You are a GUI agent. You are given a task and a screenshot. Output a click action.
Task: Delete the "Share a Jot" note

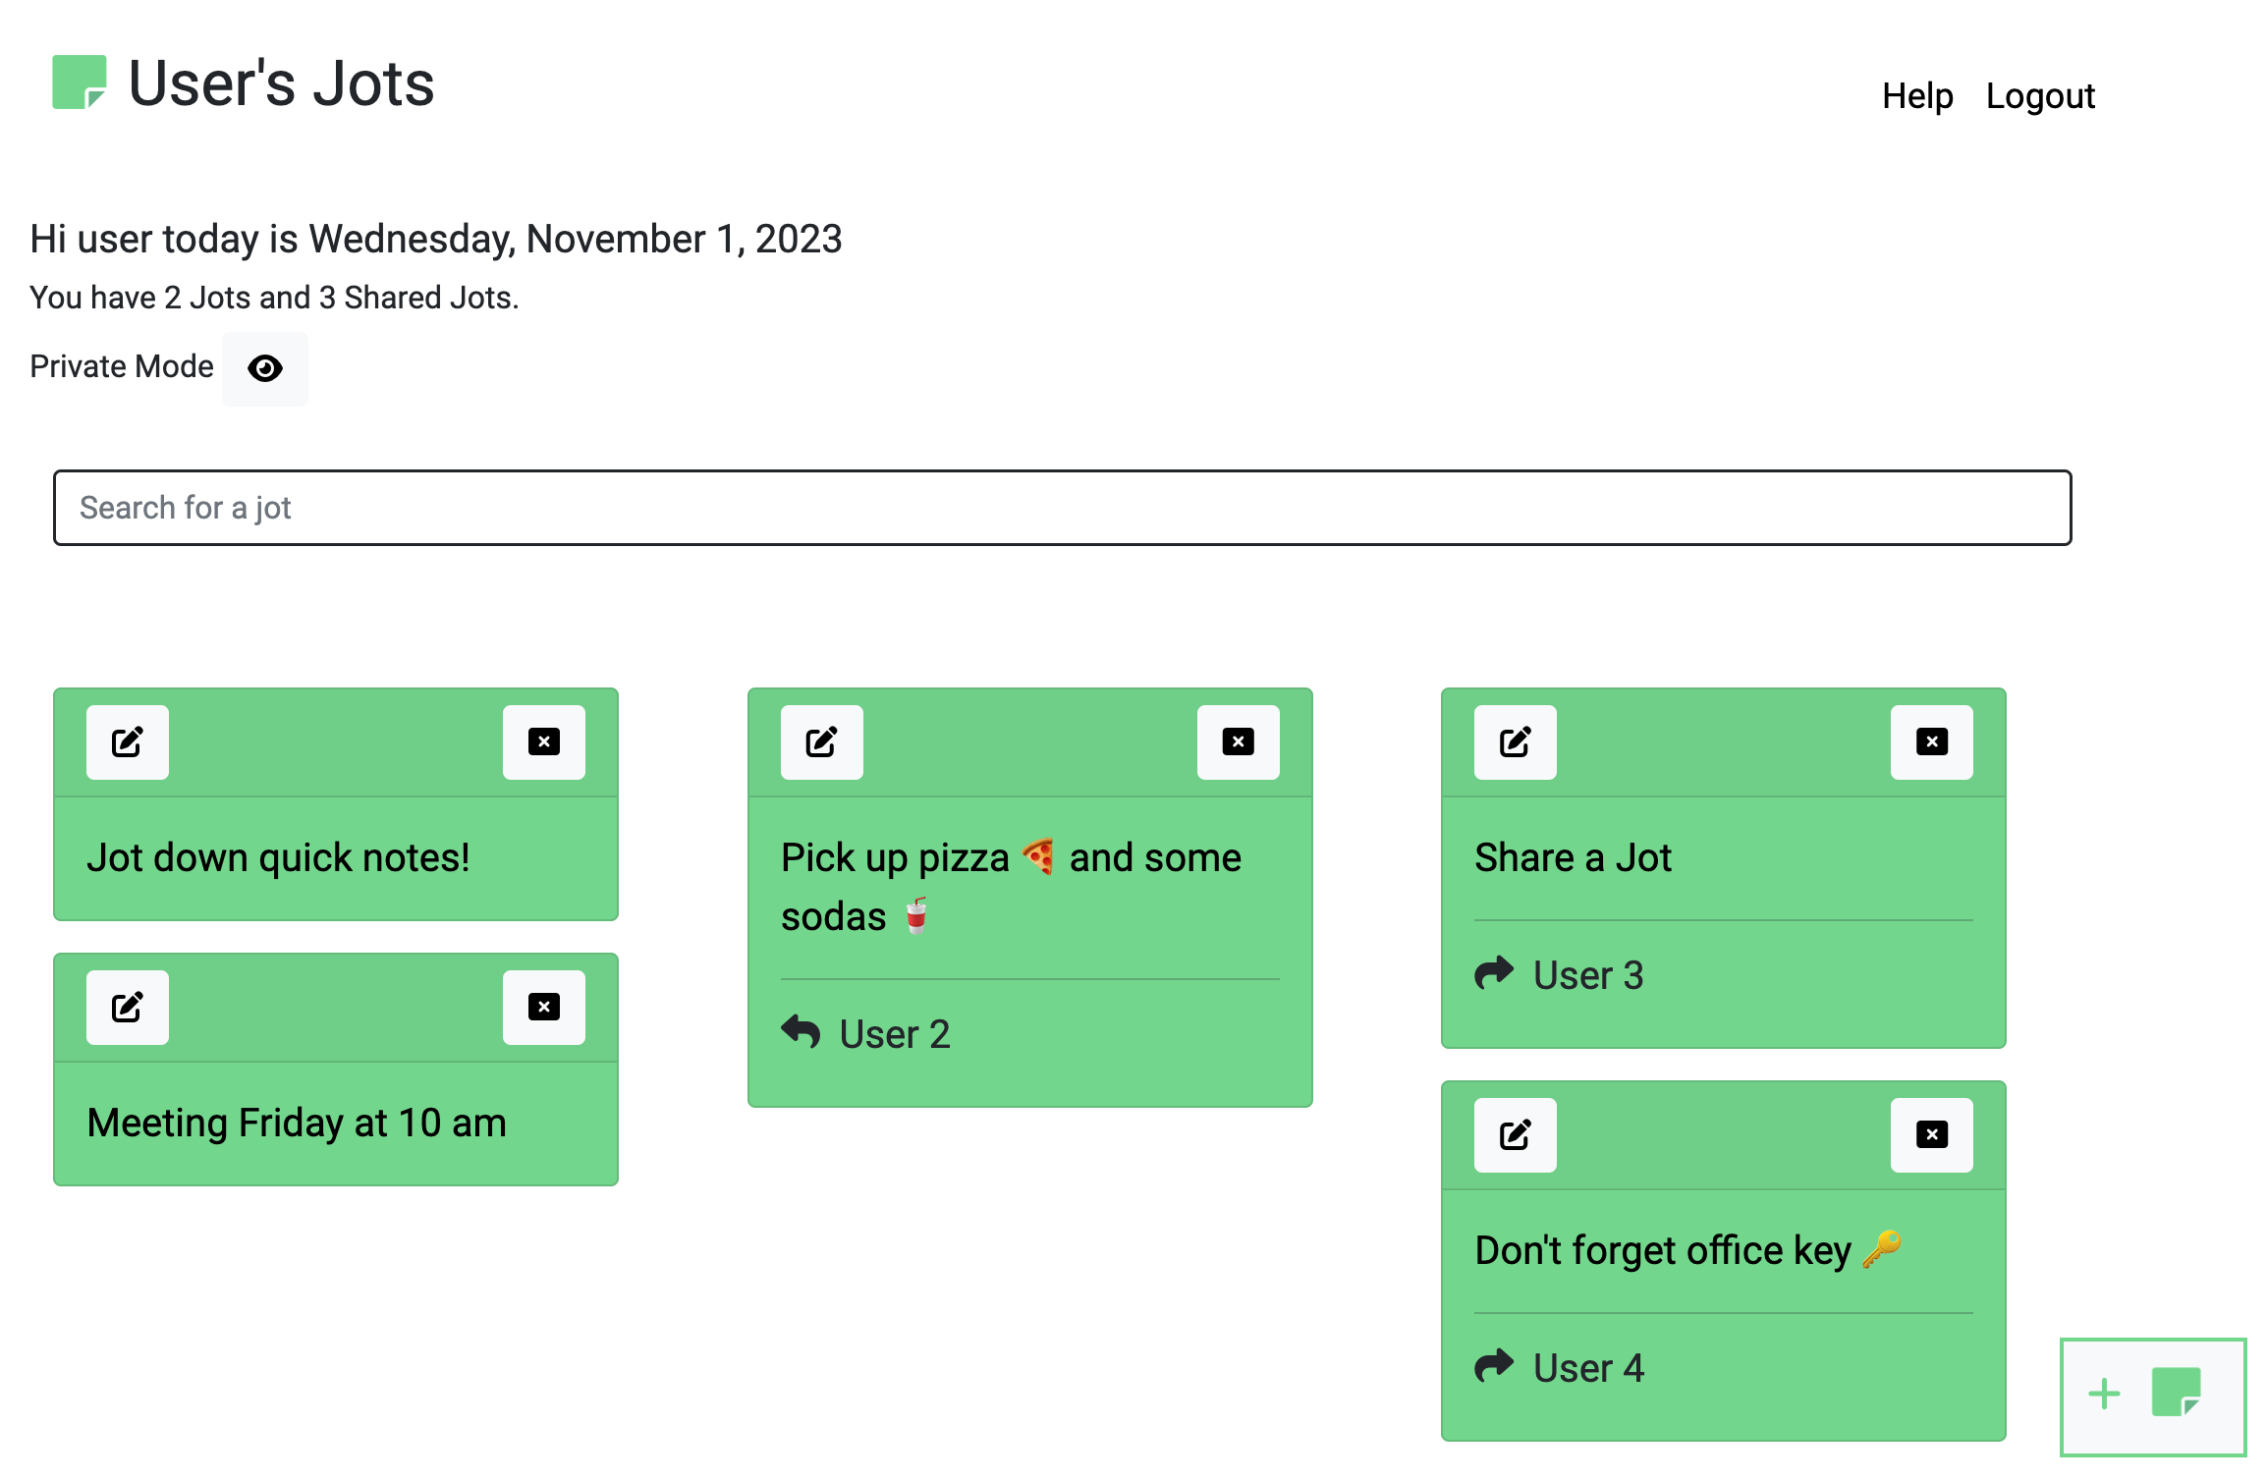tap(1932, 742)
